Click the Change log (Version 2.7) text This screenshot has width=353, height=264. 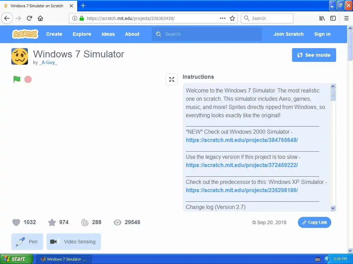215,207
